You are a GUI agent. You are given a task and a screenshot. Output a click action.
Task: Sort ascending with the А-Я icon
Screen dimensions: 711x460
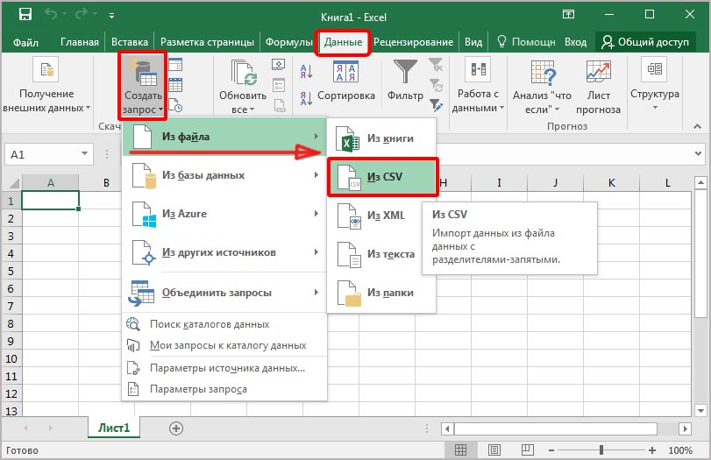tap(306, 71)
